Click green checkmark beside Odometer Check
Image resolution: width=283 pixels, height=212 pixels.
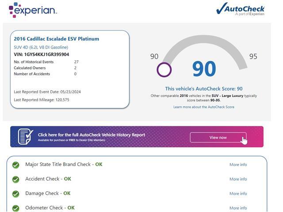tap(16, 208)
